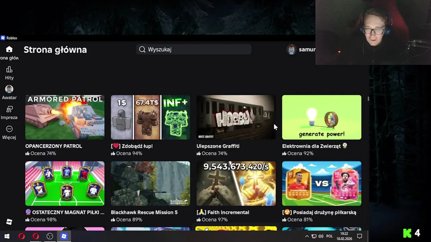Click the Faith Incremental title link
Viewport: 431px width, 242px height.
point(223,212)
